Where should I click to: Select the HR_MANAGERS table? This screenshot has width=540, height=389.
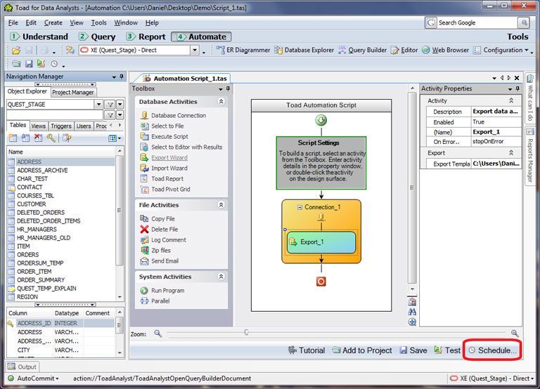point(37,230)
